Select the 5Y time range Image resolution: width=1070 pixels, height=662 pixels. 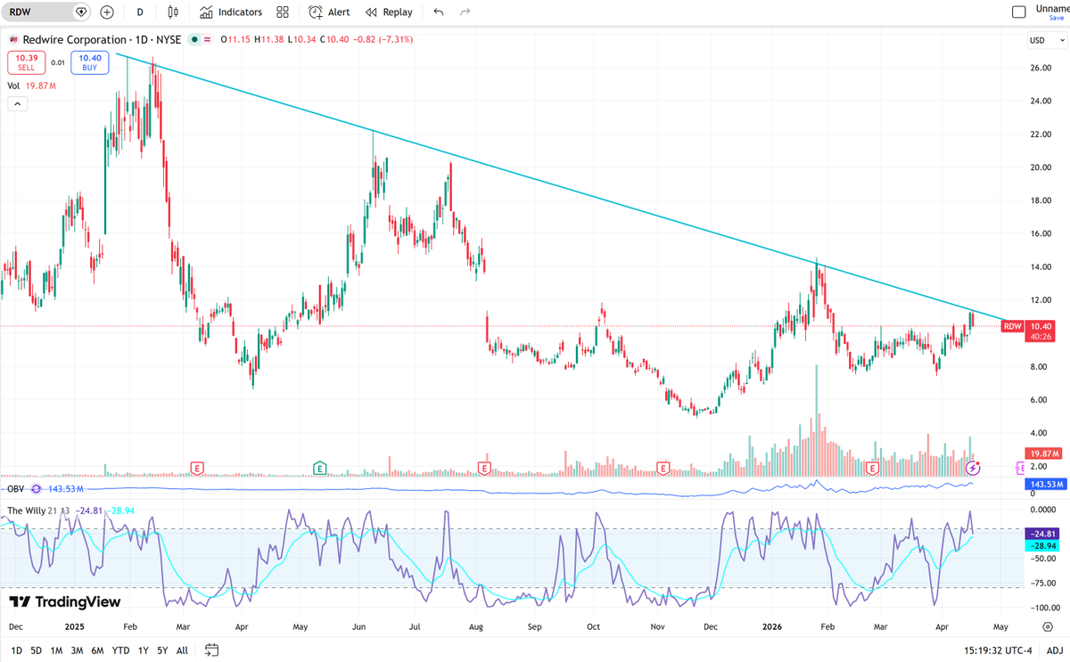(x=161, y=650)
